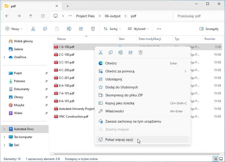Click in the Przeszukaj: pdf search box

tap(199, 16)
